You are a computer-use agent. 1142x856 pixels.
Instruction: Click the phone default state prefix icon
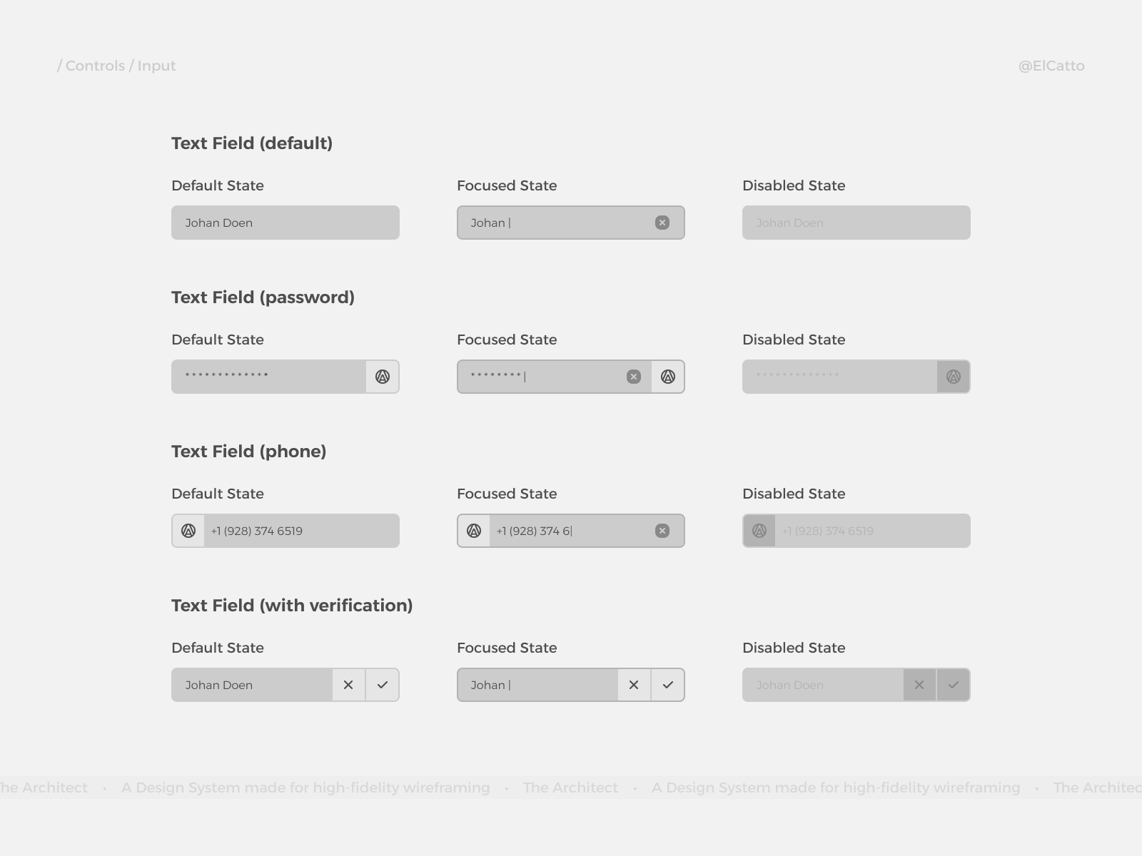(188, 531)
